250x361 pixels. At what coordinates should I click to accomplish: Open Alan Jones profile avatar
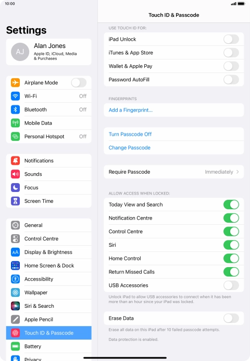[20, 52]
